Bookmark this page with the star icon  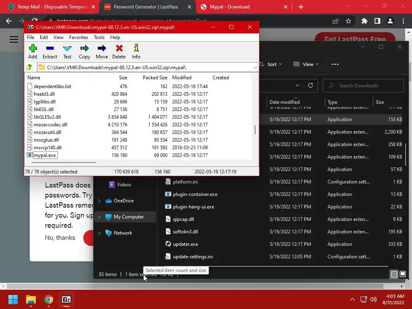(x=348, y=21)
